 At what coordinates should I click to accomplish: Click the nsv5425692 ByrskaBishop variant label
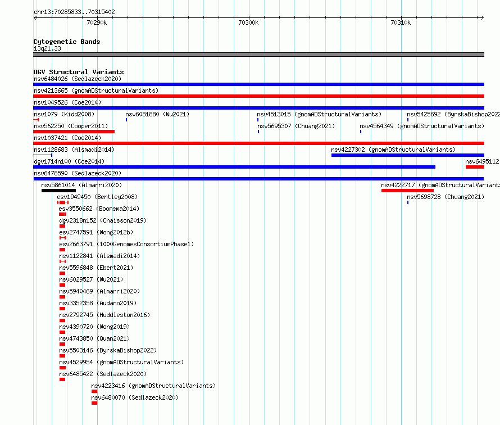[453, 114]
